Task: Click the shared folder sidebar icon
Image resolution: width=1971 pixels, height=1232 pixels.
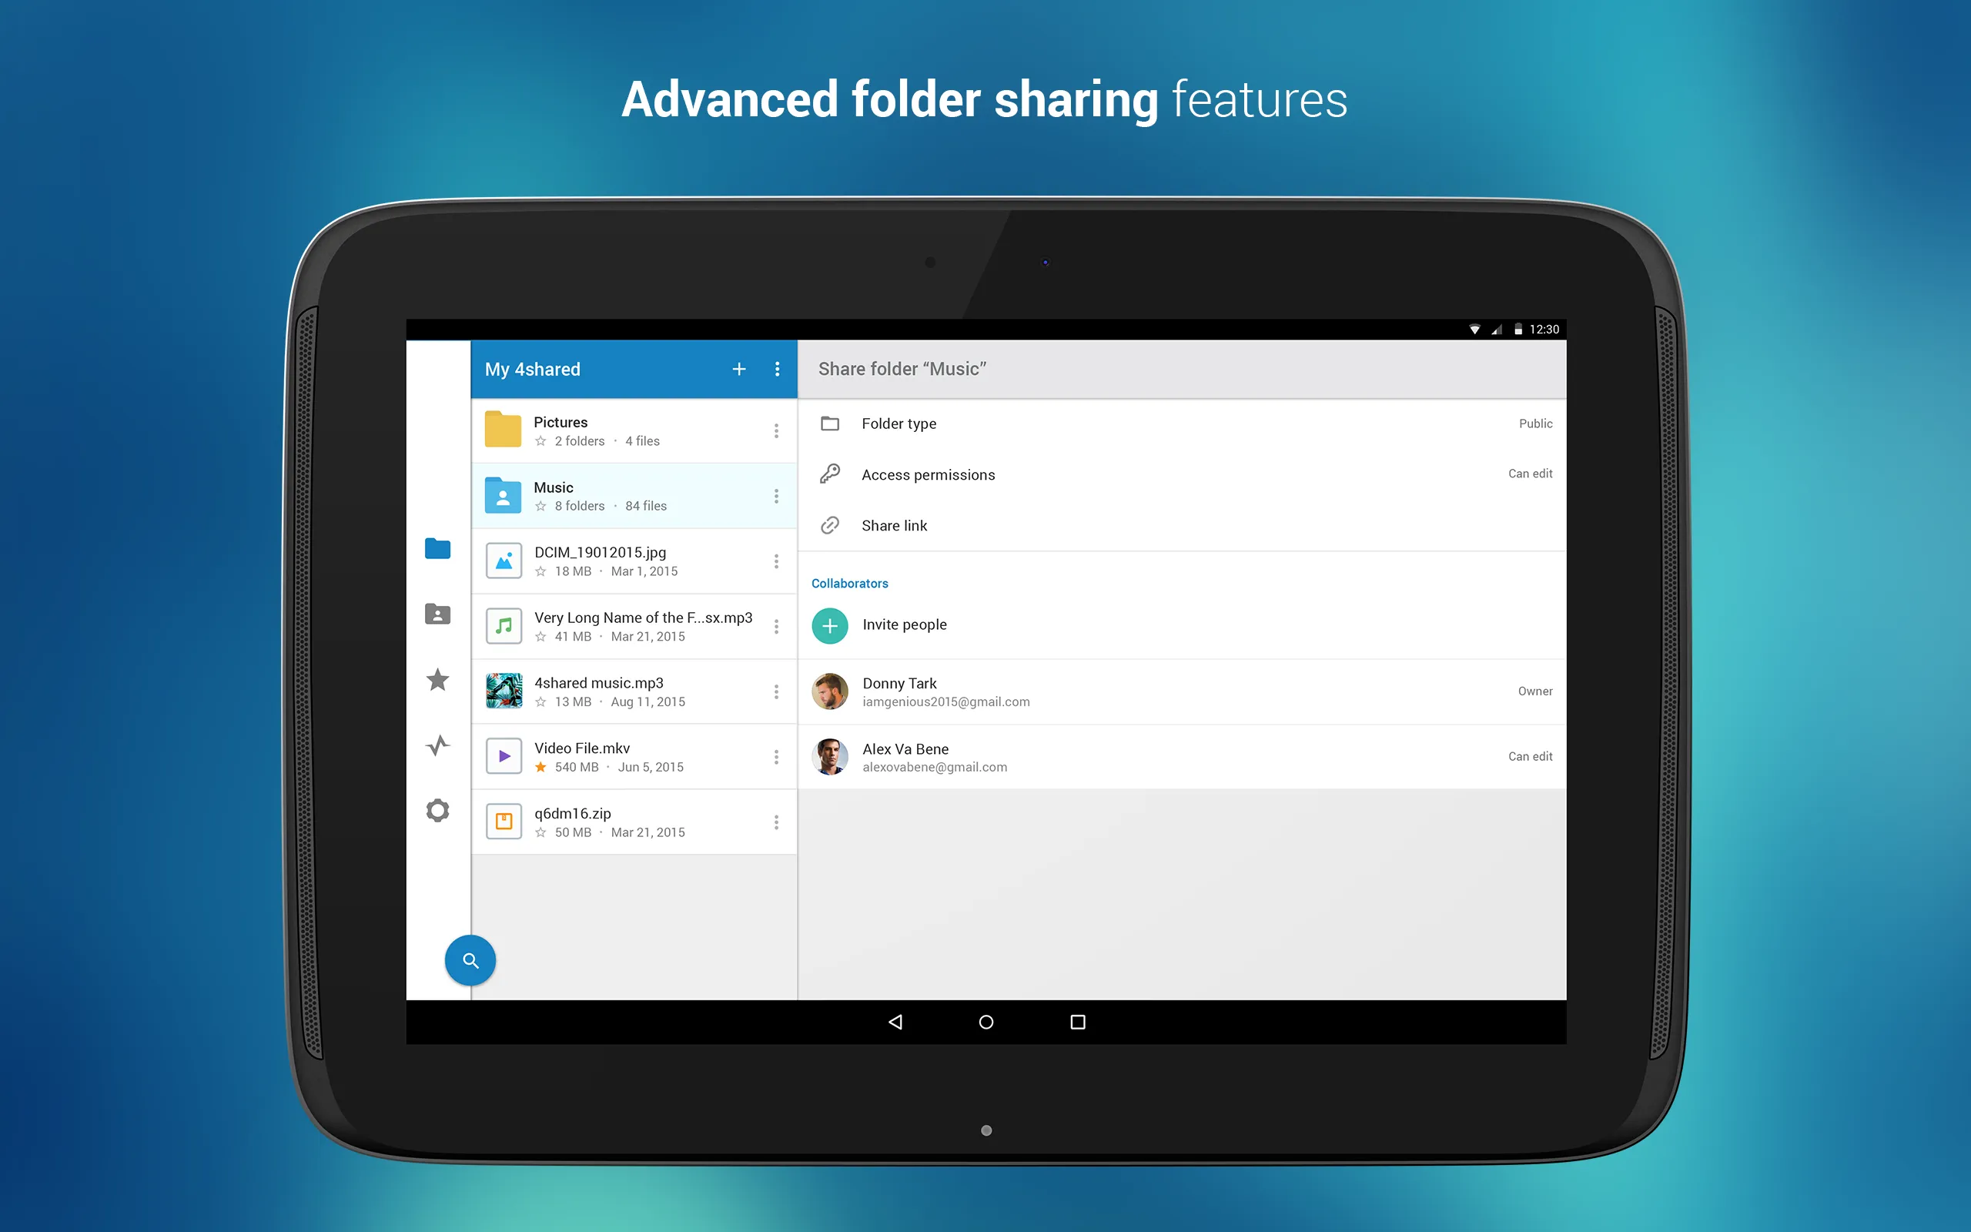Action: tap(437, 613)
